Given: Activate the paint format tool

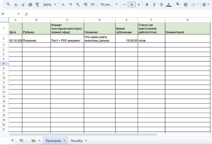Looking at the screenshot, I should [x=37, y=5].
